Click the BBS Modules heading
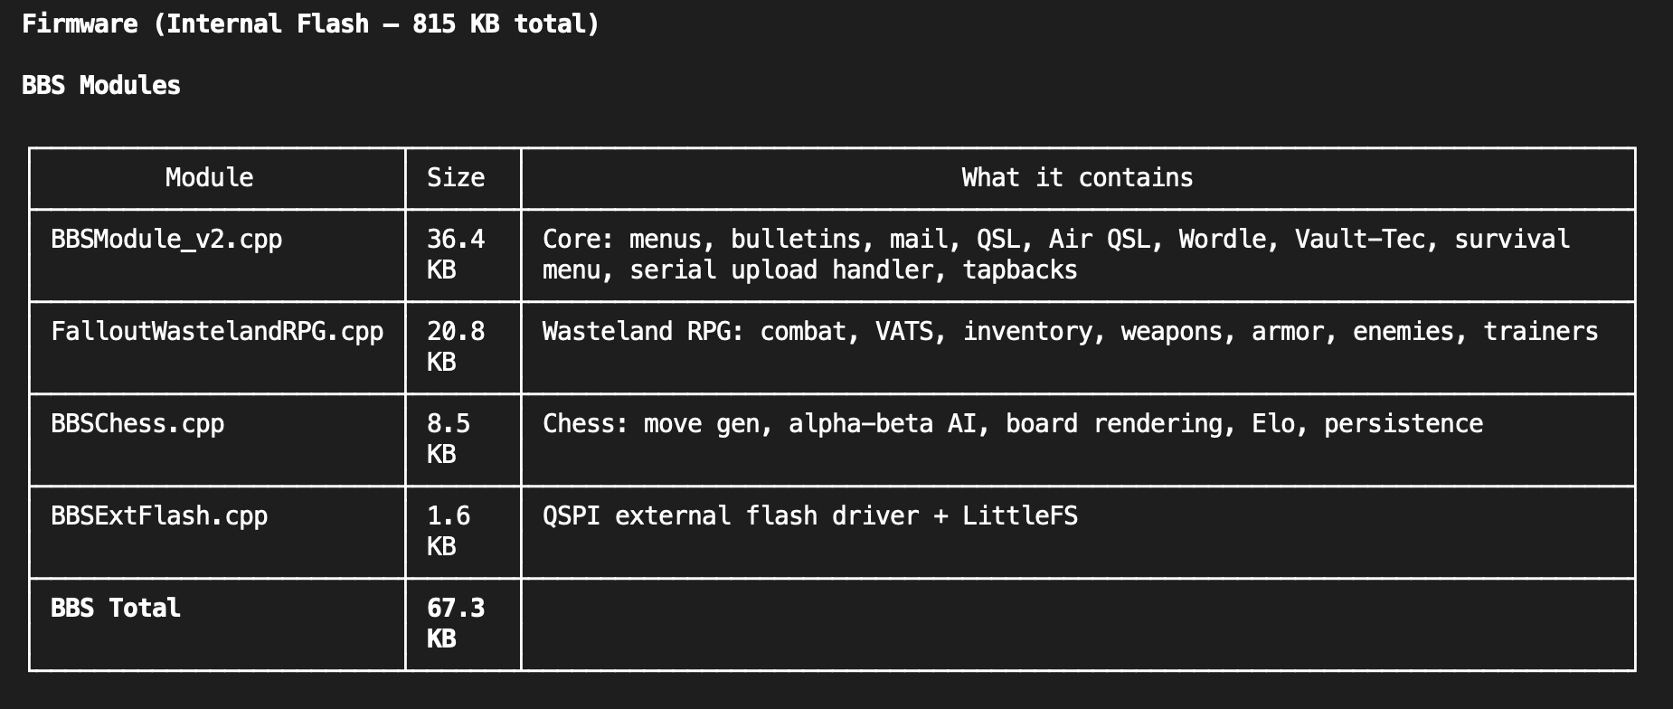This screenshot has width=1673, height=709. pyautogui.click(x=101, y=85)
